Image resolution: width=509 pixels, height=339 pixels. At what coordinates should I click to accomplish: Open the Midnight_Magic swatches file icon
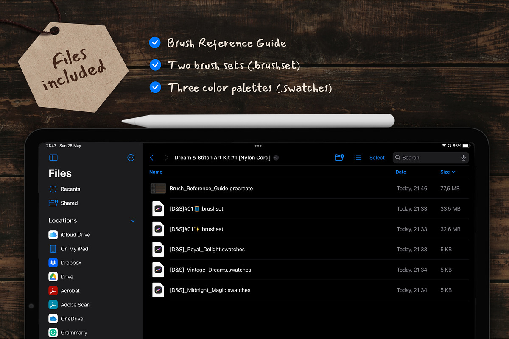pyautogui.click(x=158, y=290)
